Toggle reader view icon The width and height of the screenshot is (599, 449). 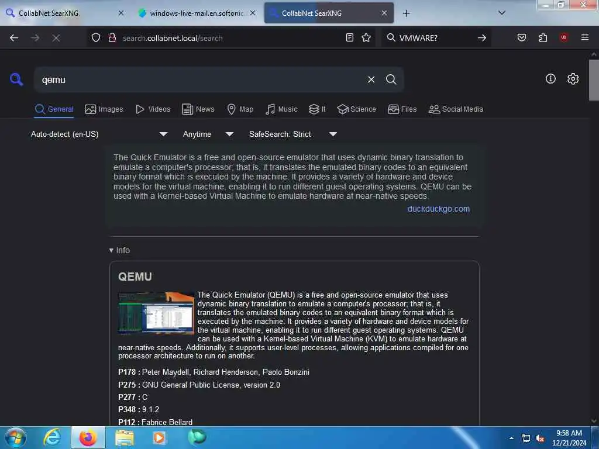(x=350, y=37)
